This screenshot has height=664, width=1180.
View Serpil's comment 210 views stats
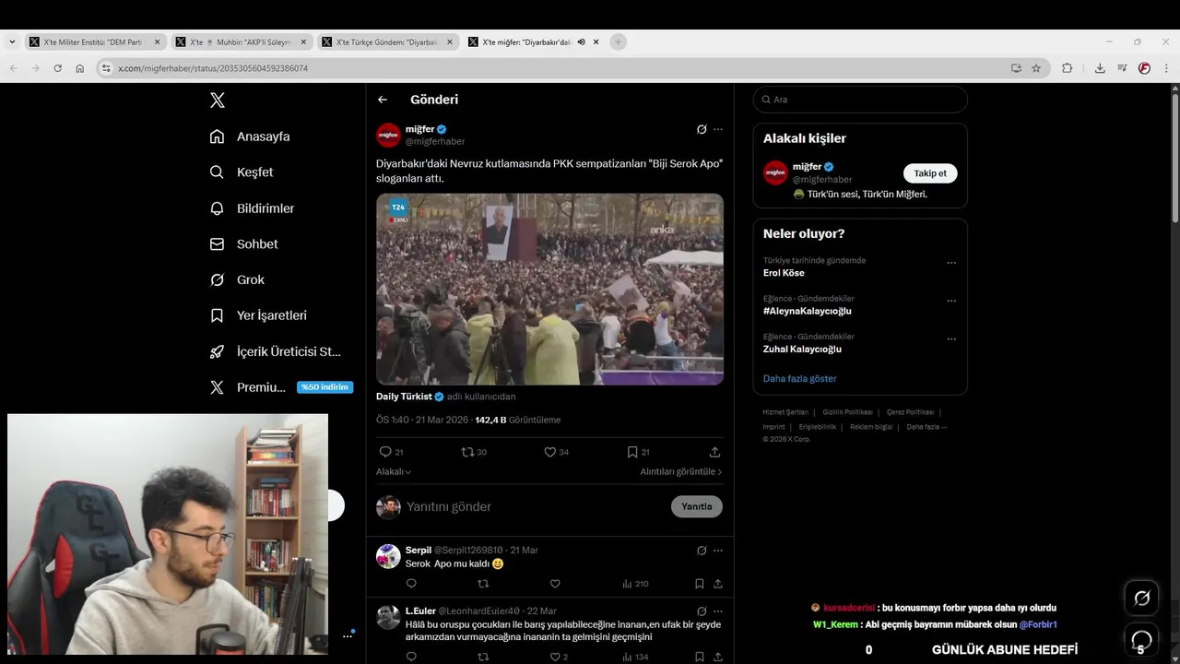(635, 583)
